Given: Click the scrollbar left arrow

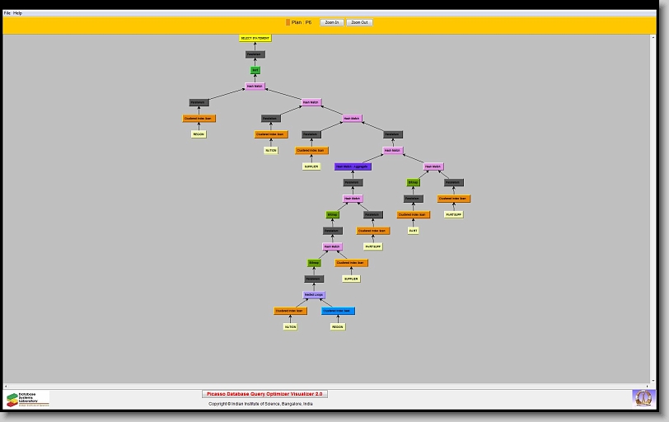Looking at the screenshot, I should [6, 386].
